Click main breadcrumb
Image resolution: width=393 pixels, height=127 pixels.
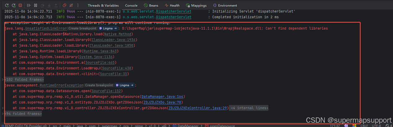point(66,125)
